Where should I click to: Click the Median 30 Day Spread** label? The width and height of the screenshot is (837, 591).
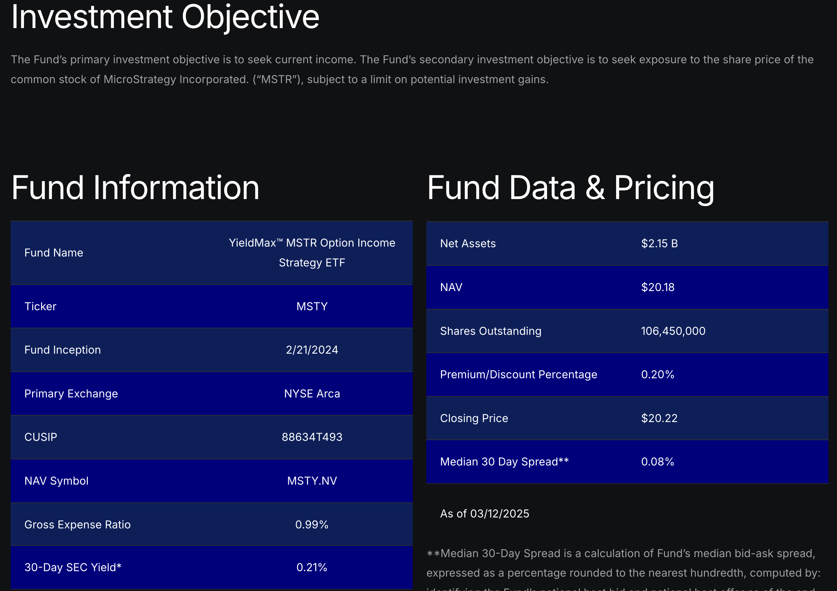(505, 462)
